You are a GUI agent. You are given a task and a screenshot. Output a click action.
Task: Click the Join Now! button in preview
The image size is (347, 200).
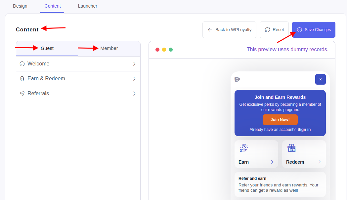click(x=280, y=119)
